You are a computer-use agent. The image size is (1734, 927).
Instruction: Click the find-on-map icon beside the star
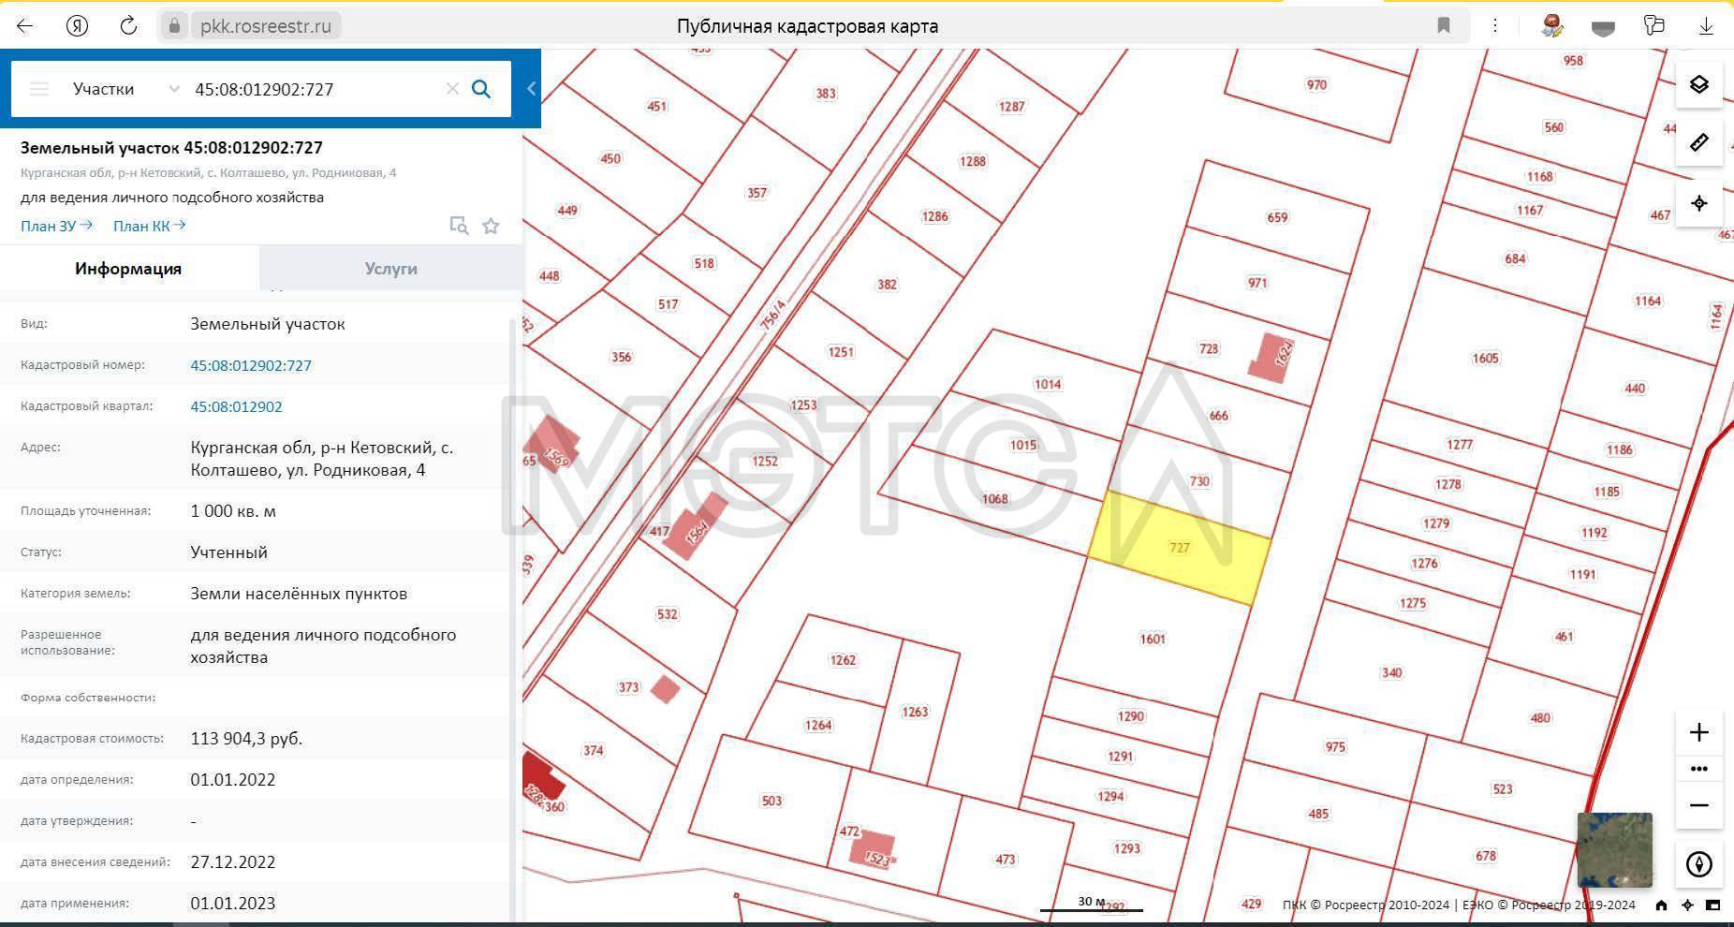click(x=459, y=226)
